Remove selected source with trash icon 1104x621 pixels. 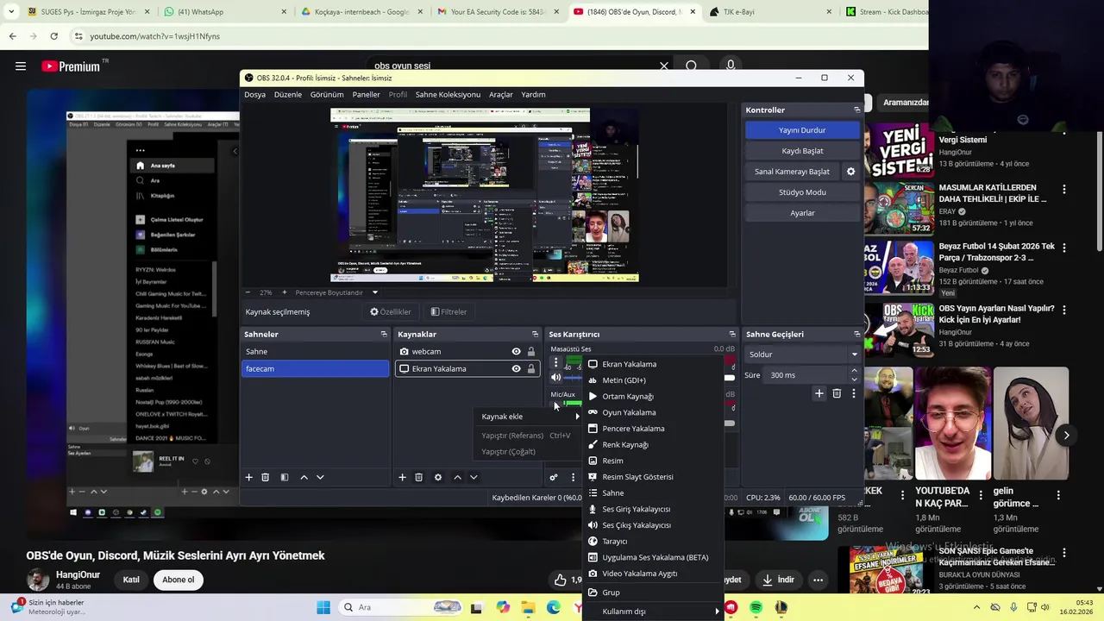click(418, 477)
